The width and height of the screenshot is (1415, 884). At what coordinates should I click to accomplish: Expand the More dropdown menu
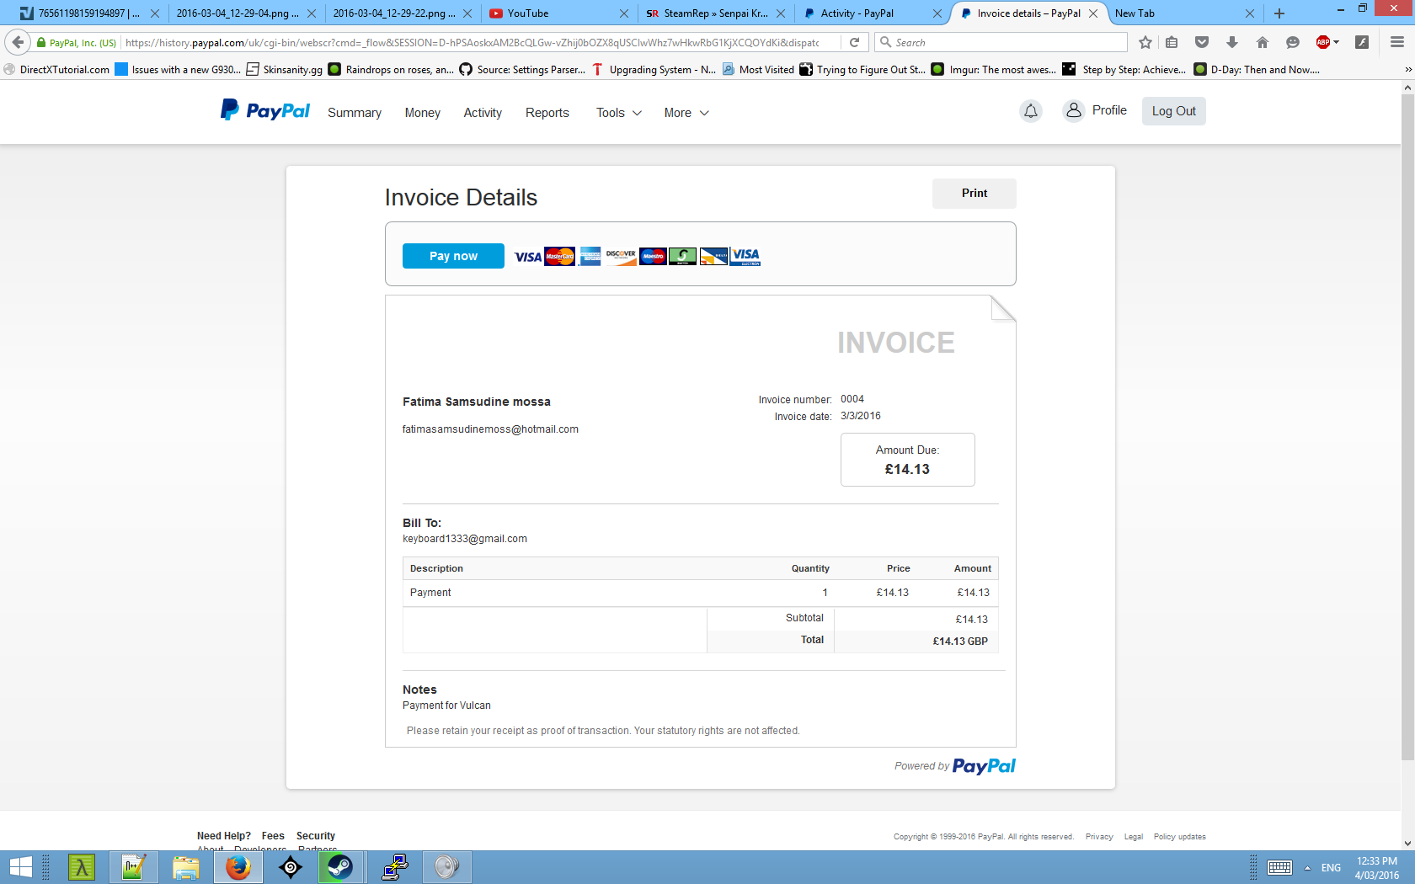pos(686,113)
